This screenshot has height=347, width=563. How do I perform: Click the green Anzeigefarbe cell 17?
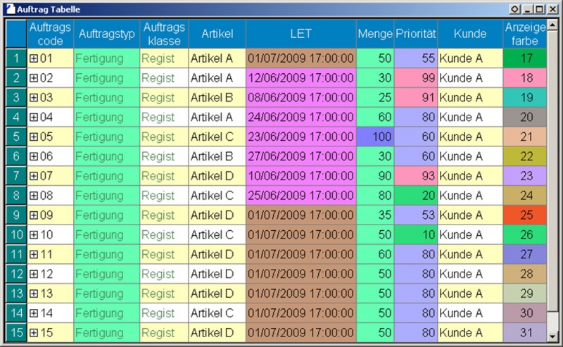coord(526,58)
